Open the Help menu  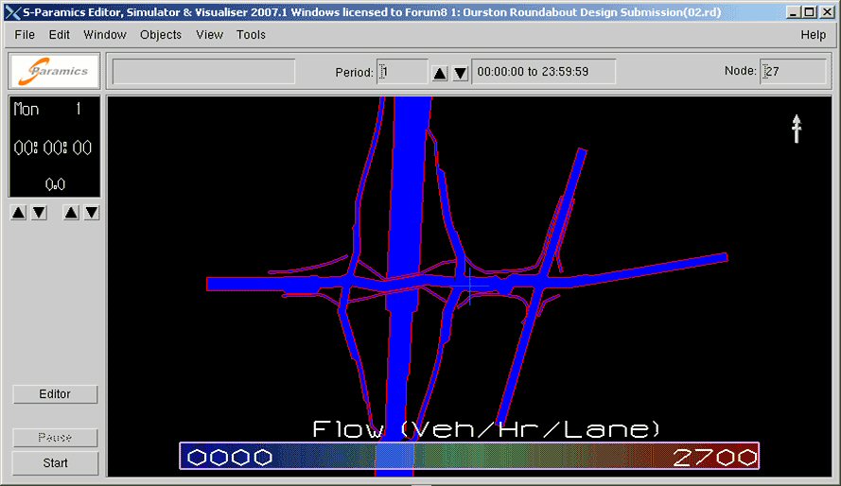coord(814,35)
